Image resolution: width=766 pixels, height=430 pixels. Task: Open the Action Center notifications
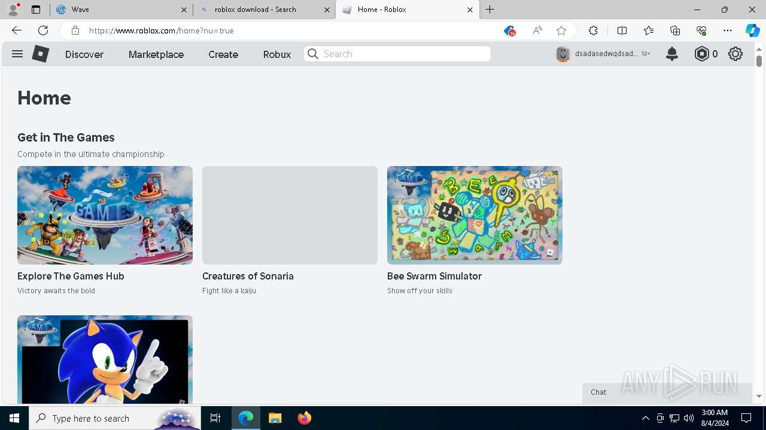coord(746,418)
